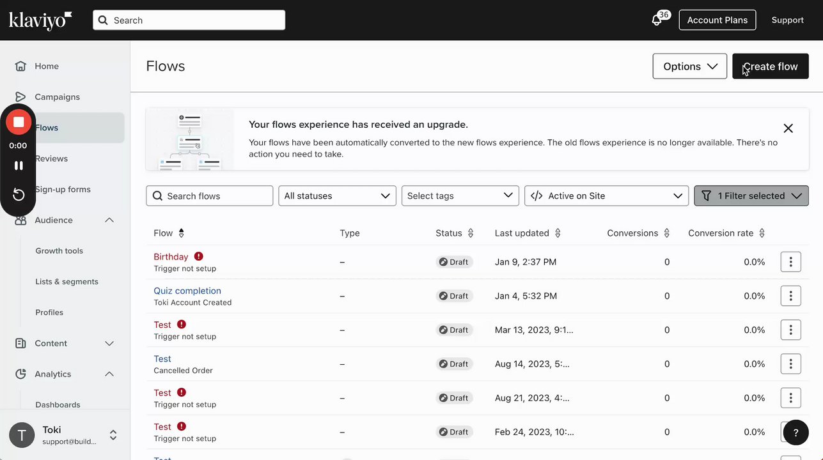The width and height of the screenshot is (823, 460).
Task: Expand the Active on Site dropdown
Action: [606, 196]
